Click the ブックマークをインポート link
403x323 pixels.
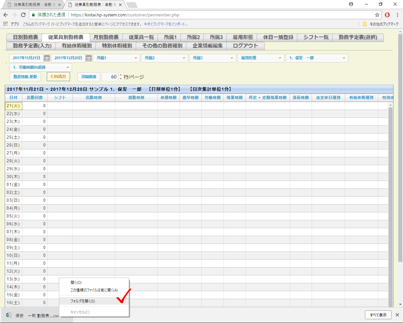coord(166,24)
